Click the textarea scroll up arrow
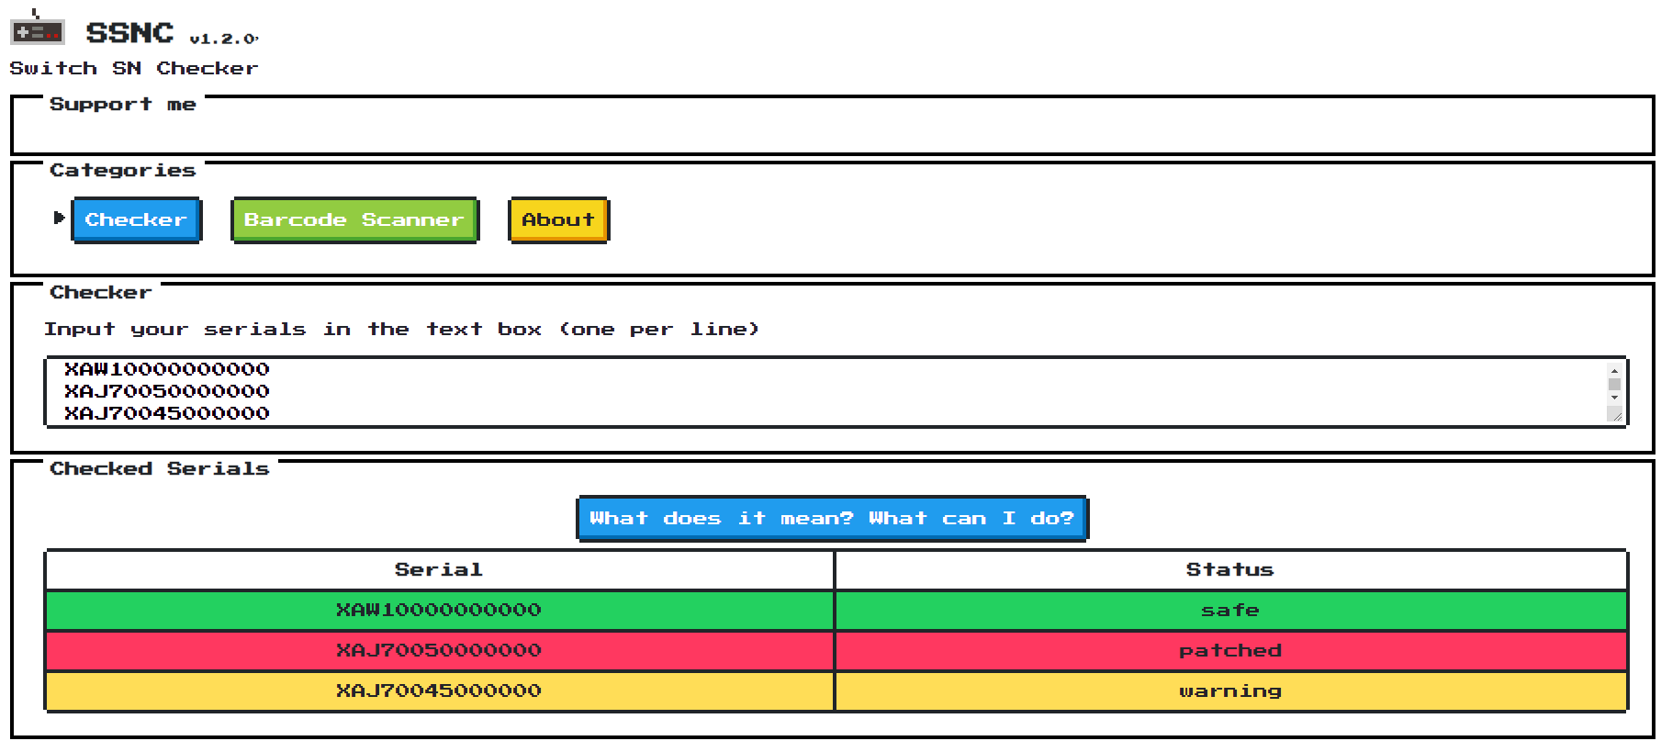The image size is (1661, 741). pyautogui.click(x=1614, y=371)
